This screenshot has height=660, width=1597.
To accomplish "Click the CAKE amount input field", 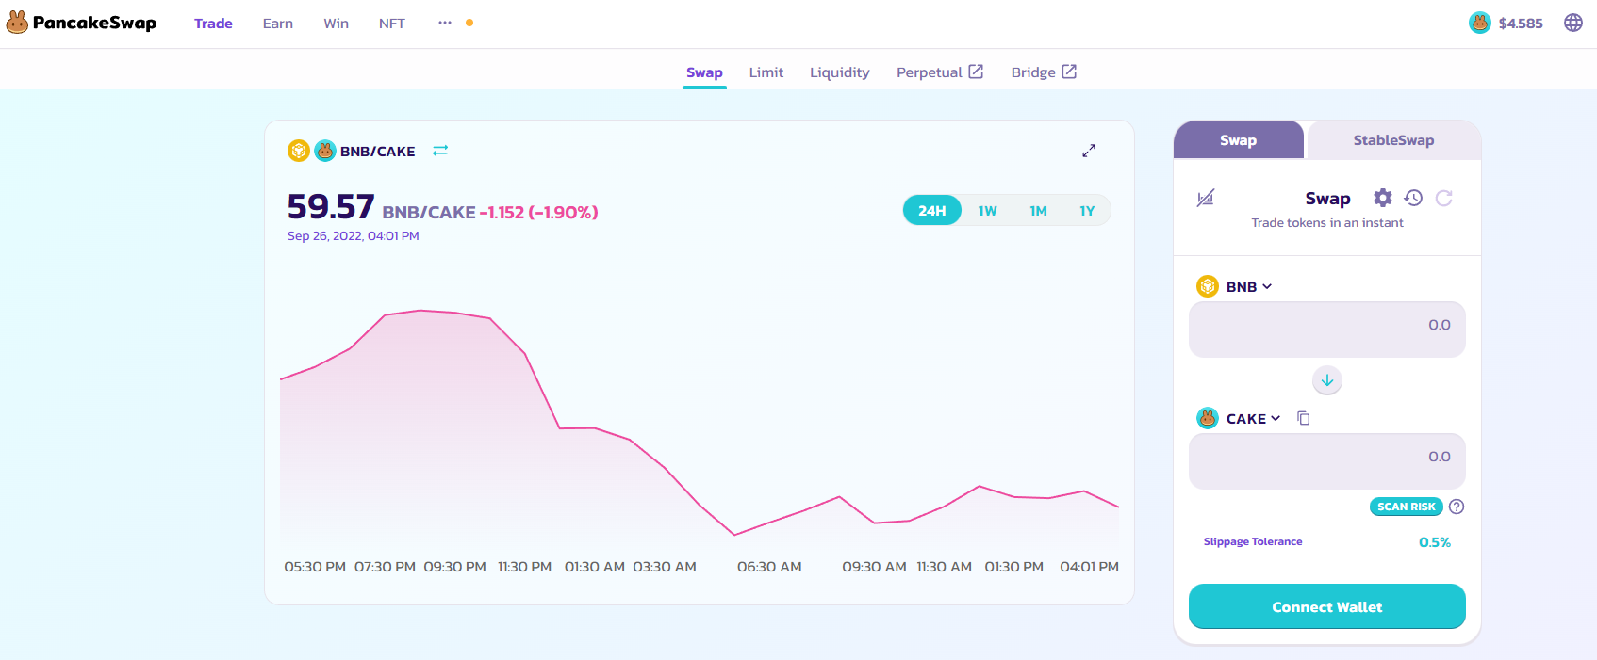I will pyautogui.click(x=1327, y=461).
